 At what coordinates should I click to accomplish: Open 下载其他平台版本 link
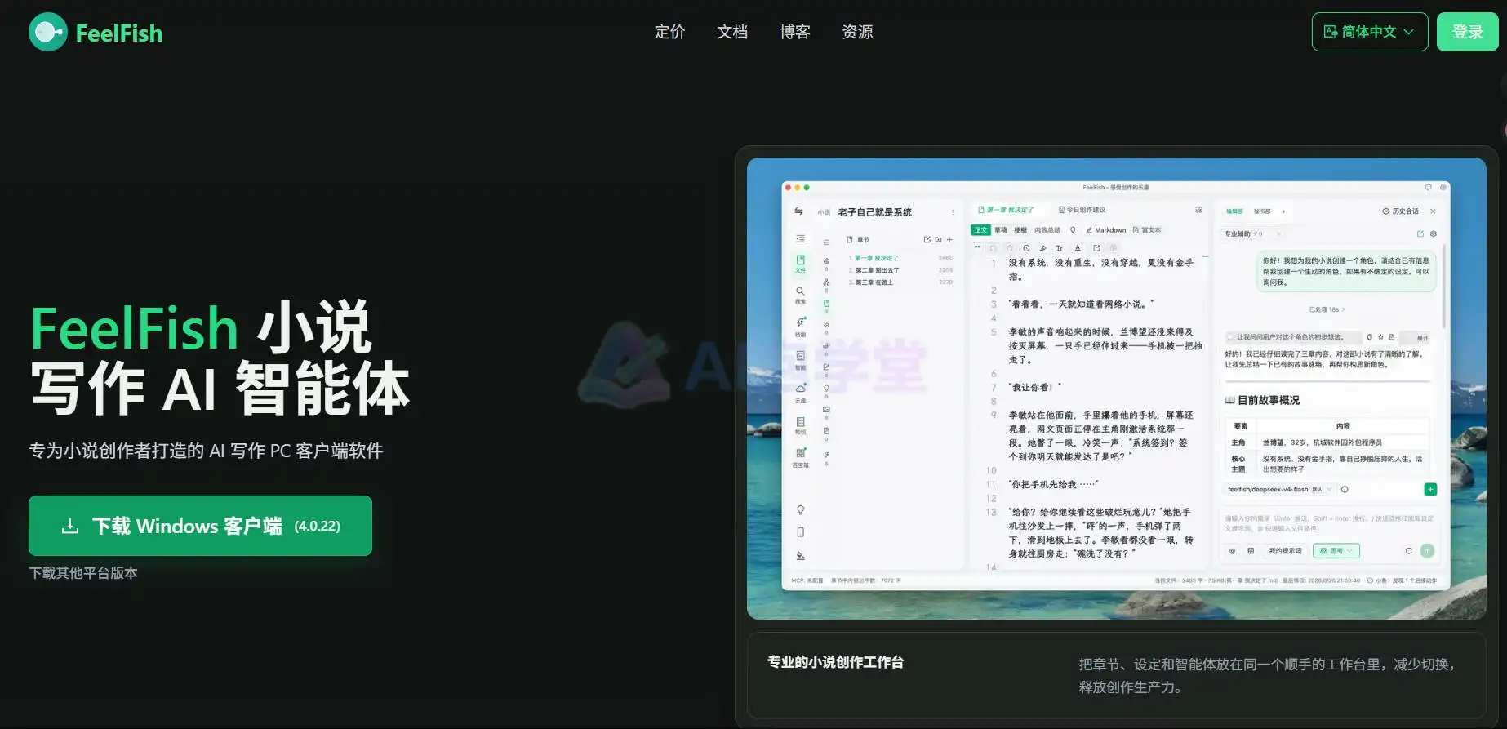(x=83, y=573)
